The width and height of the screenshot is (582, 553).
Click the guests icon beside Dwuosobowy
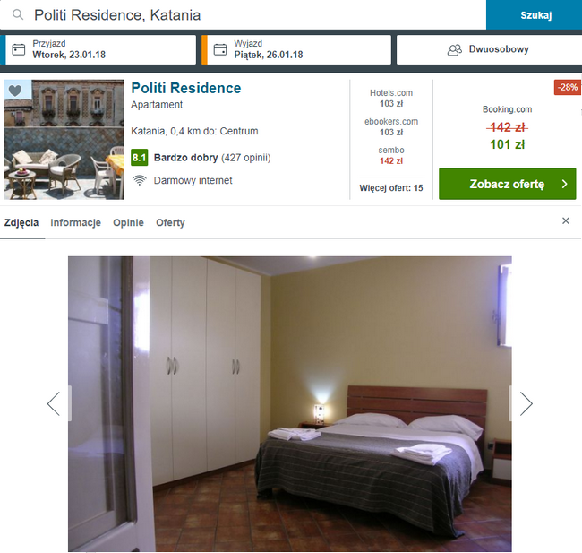[455, 50]
